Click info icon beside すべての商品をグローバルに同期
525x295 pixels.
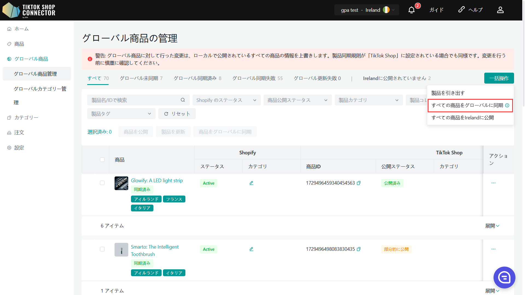point(507,105)
